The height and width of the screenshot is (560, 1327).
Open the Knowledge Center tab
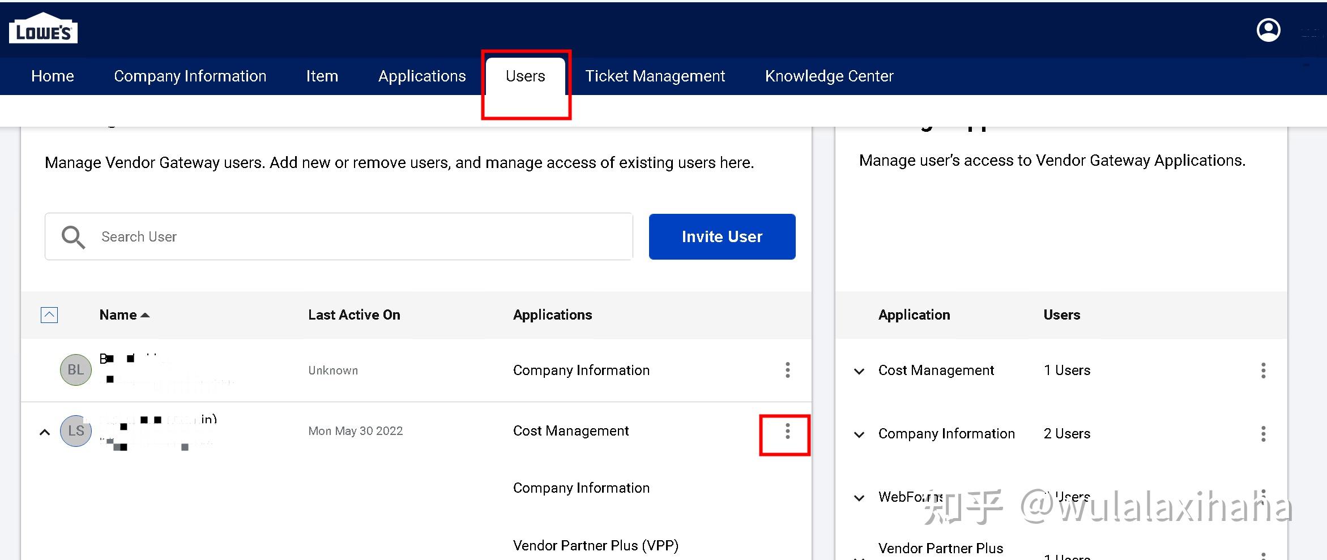[x=829, y=76]
